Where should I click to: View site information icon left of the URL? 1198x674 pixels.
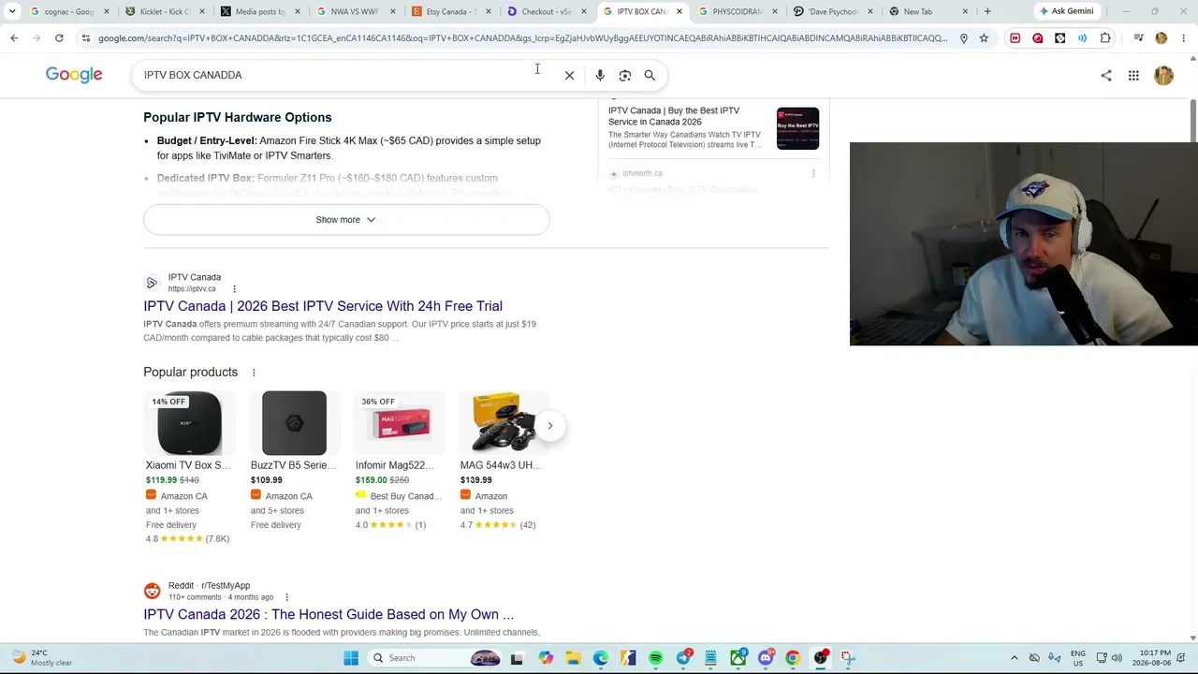85,38
